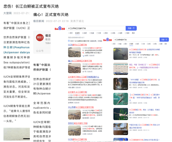The height and width of the screenshot is (142, 172).
Task: Open 采购 tab on news results page
Action: point(113,33)
